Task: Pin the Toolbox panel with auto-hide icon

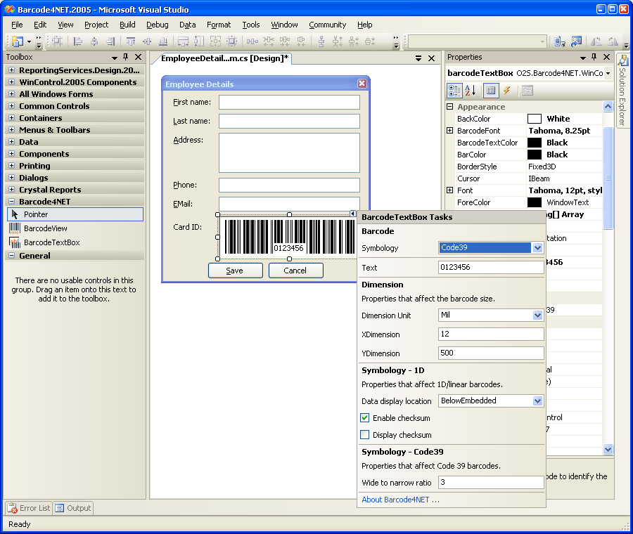Action: pyautogui.click(x=126, y=57)
